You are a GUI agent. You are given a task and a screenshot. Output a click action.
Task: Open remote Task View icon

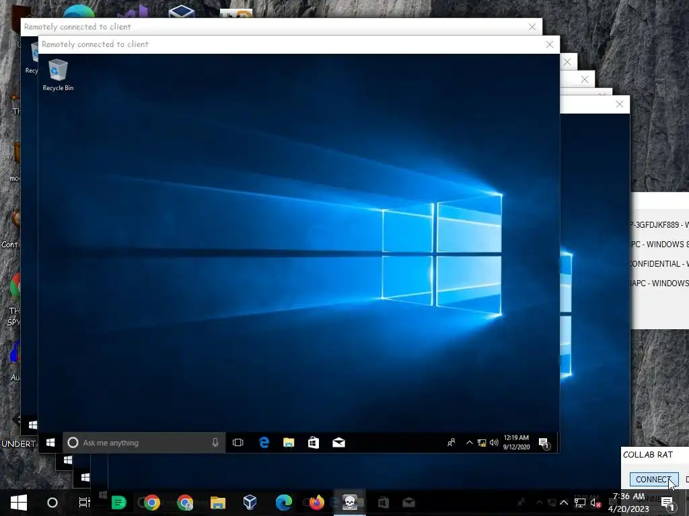tap(238, 443)
